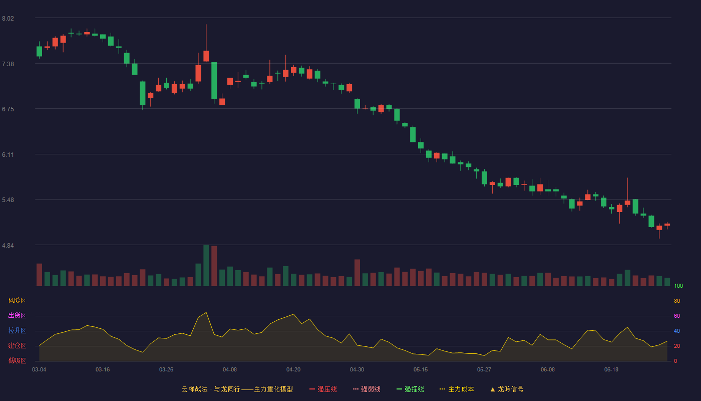Pick the 03-26 date label

coord(166,369)
